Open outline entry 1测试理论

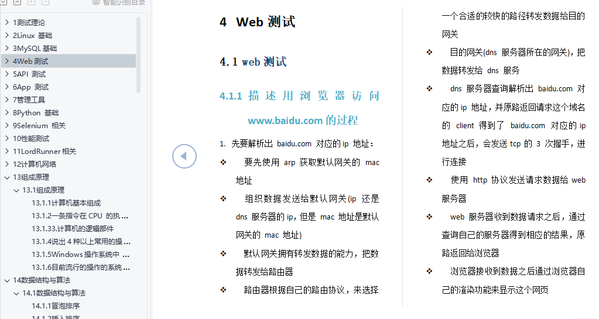(x=29, y=23)
